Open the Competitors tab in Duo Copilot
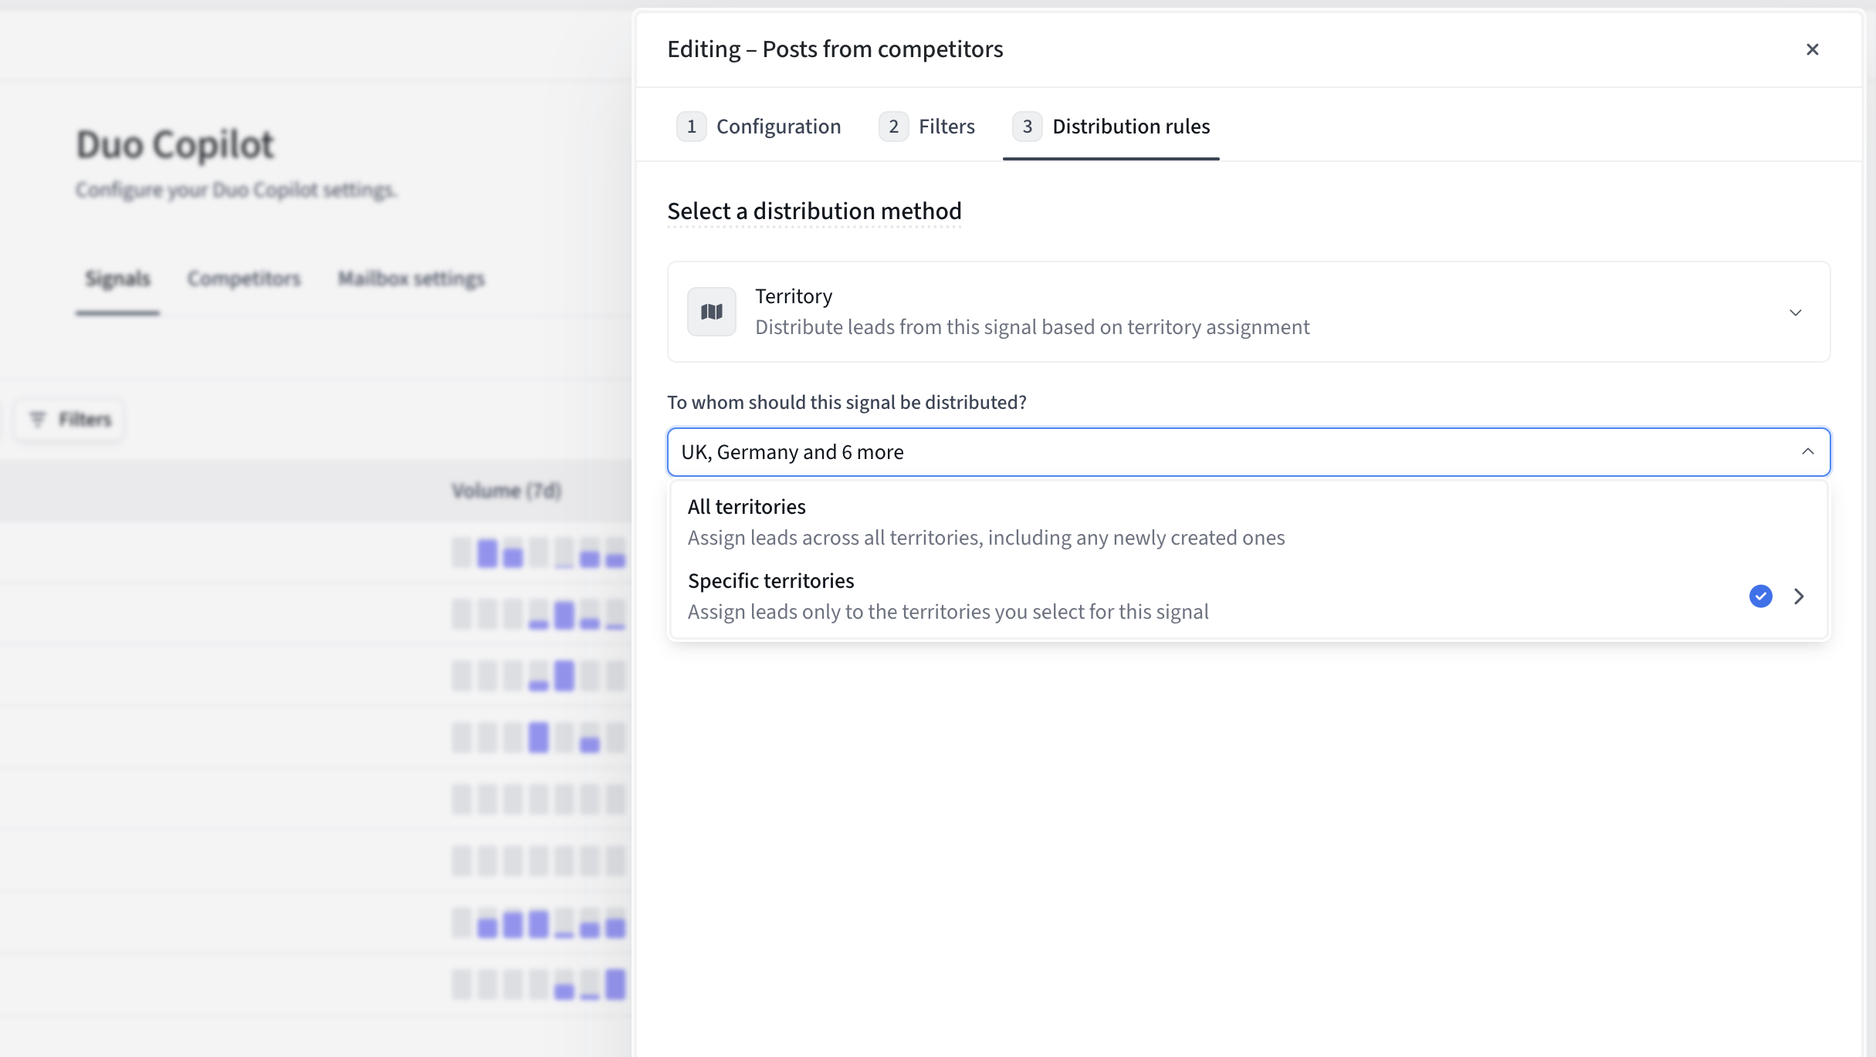Screen dimensions: 1876x1057 [244, 279]
